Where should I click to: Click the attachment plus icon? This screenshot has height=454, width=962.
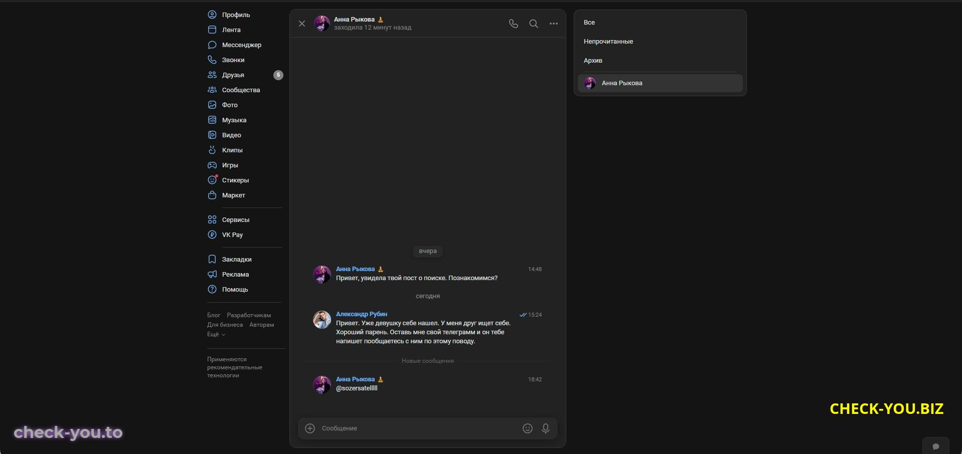click(310, 428)
